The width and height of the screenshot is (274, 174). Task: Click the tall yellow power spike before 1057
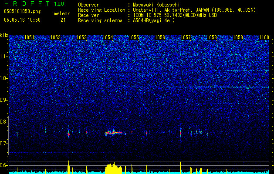(x=180, y=167)
